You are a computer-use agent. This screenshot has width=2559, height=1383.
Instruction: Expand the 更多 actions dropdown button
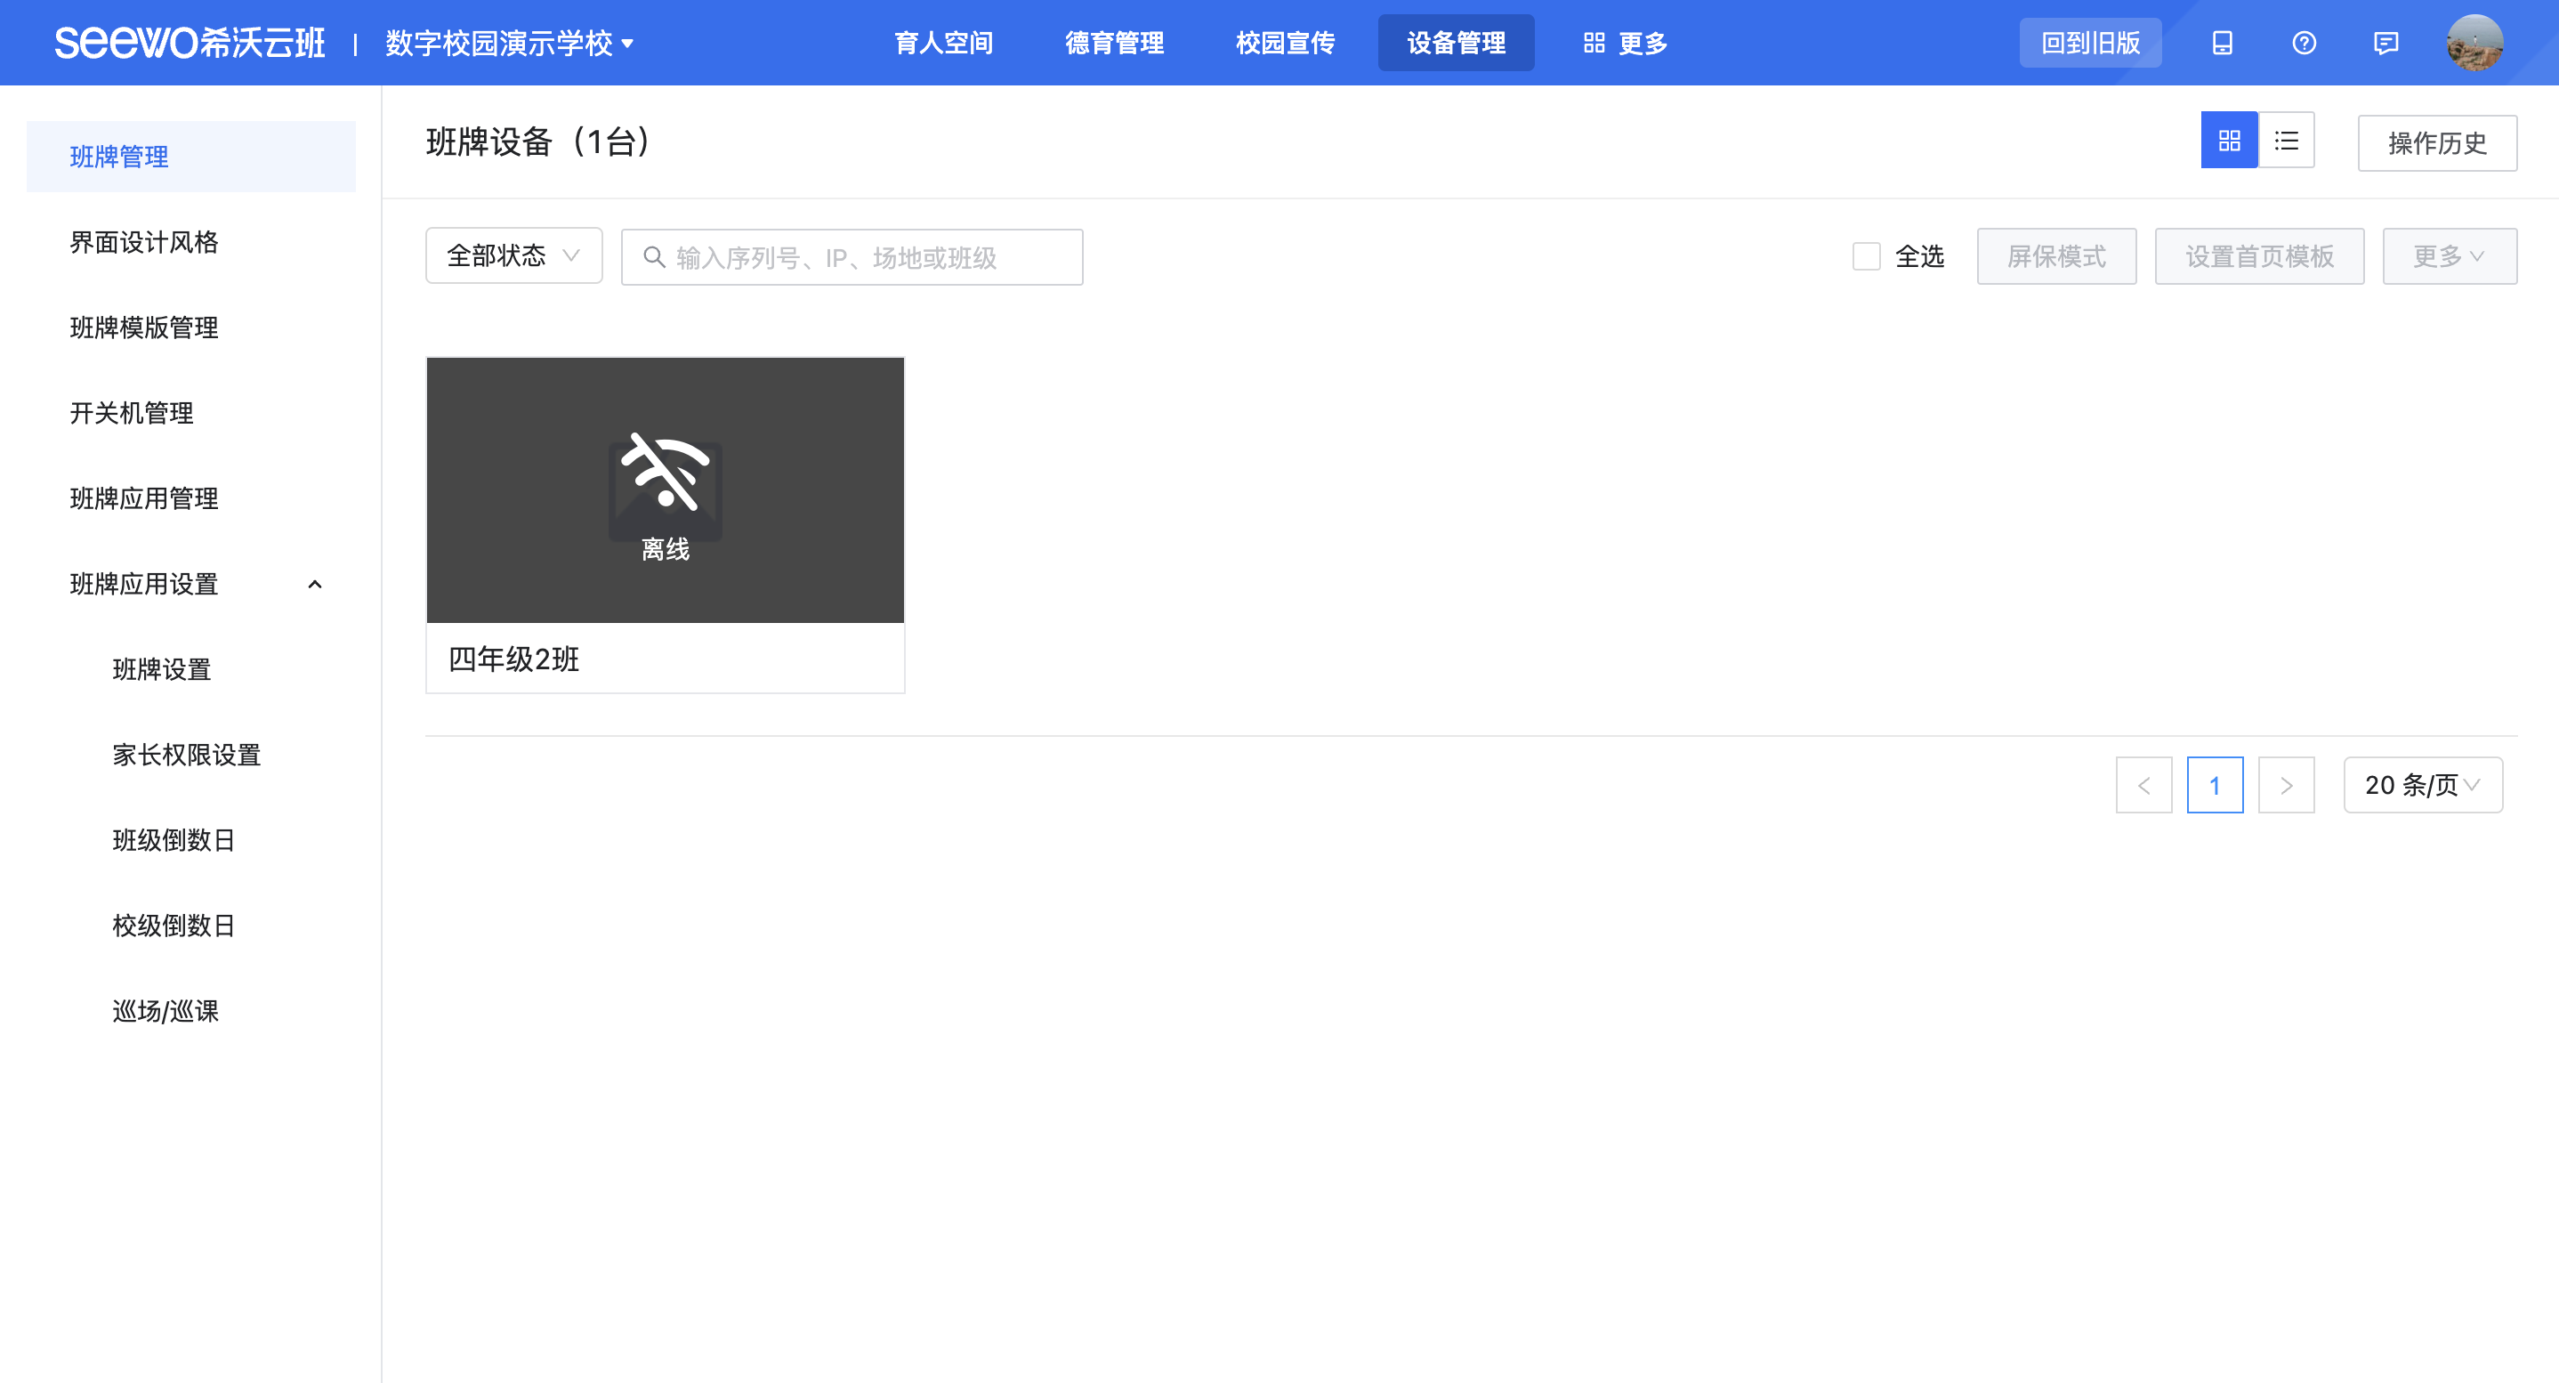(2449, 256)
